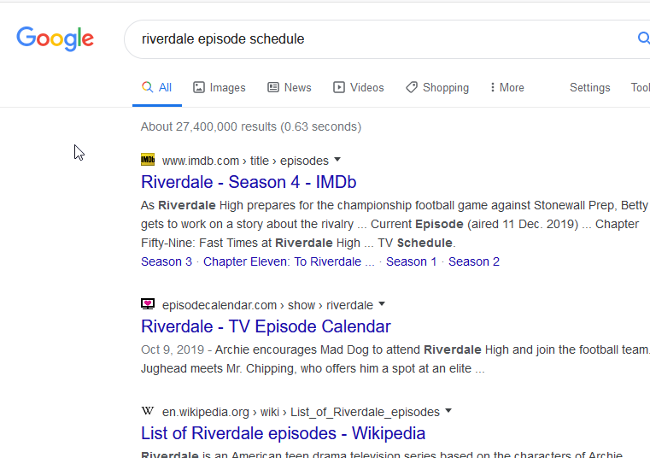Open Riverdale - TV Episode Calendar result
Viewport: 650px width, 458px height.
tap(266, 326)
